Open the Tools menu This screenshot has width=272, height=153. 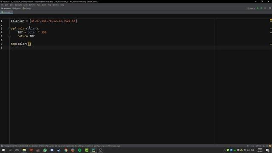pyautogui.click(x=44, y=5)
